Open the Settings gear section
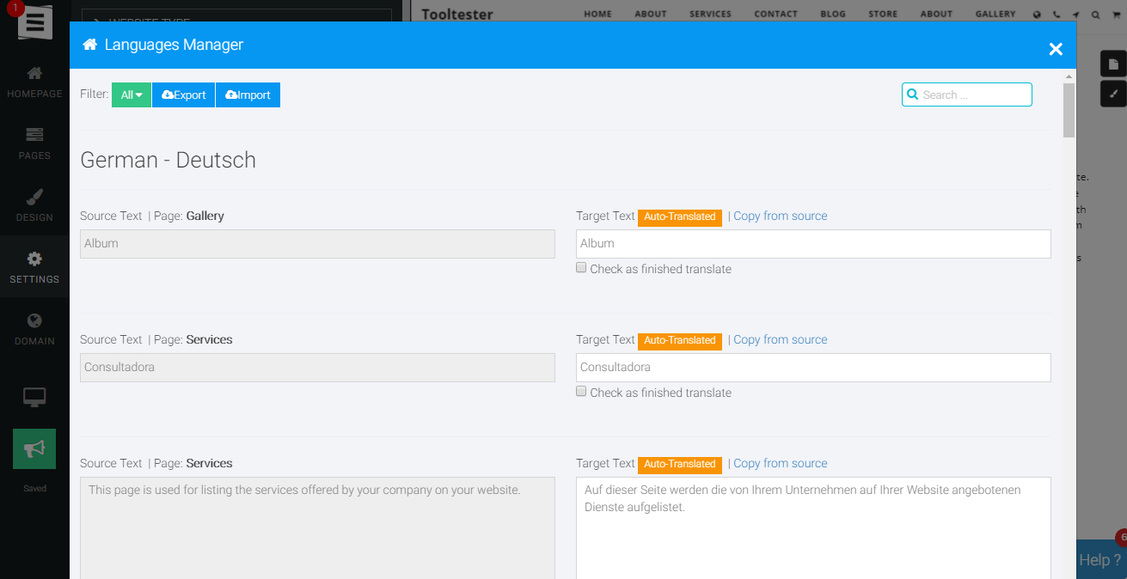 click(x=34, y=268)
